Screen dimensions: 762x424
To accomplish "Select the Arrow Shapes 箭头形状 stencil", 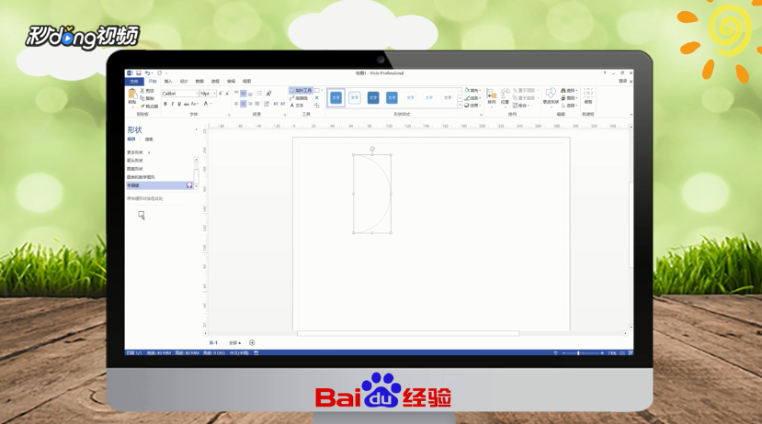I will (135, 161).
